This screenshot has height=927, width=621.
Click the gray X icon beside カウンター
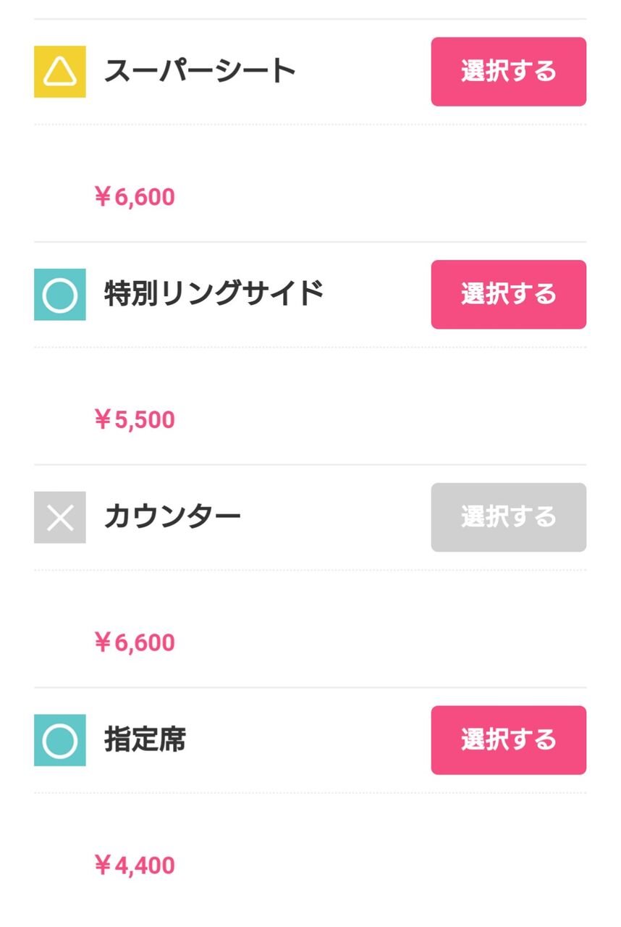pos(60,517)
